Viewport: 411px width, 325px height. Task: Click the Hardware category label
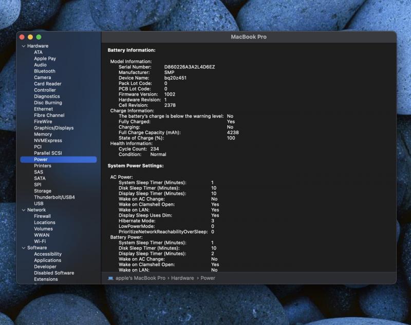[38, 46]
